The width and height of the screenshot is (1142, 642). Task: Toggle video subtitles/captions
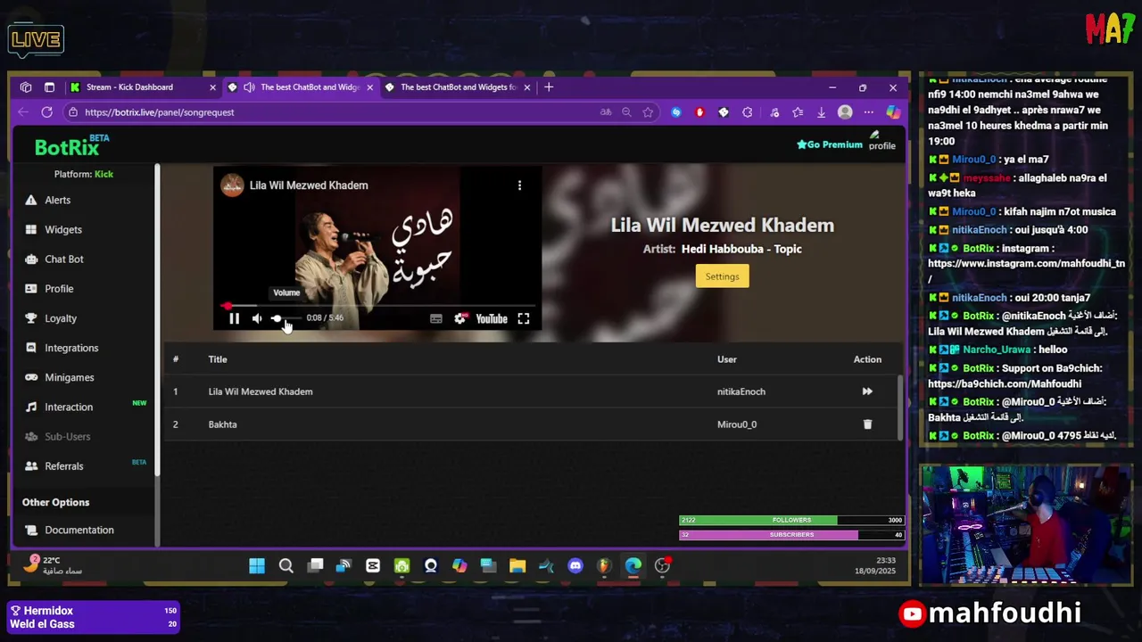tap(436, 318)
